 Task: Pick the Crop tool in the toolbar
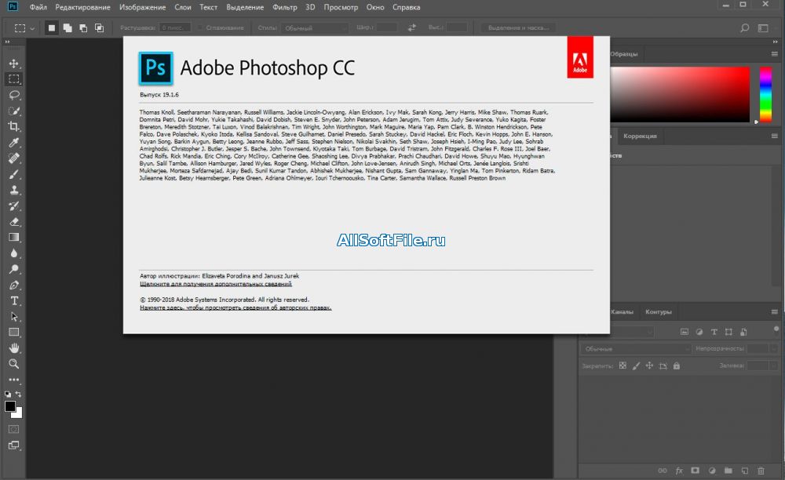14,127
